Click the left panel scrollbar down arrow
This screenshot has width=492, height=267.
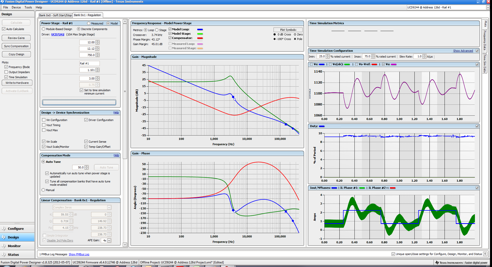(125, 245)
